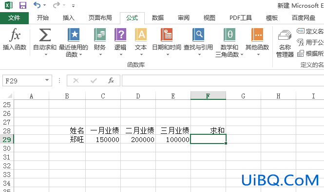Open the PDF工具 tab

click(241, 18)
